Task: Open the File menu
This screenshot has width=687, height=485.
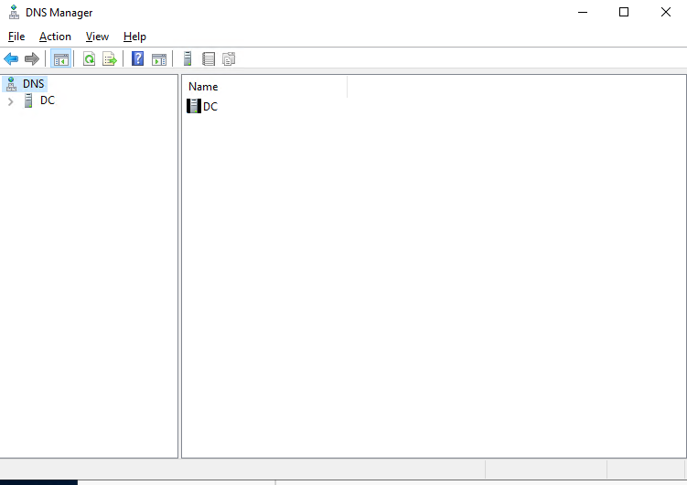Action: [16, 37]
